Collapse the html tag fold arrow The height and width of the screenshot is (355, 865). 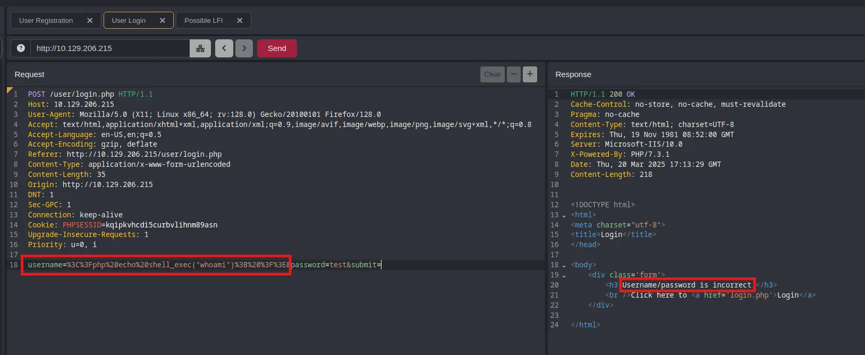(564, 215)
